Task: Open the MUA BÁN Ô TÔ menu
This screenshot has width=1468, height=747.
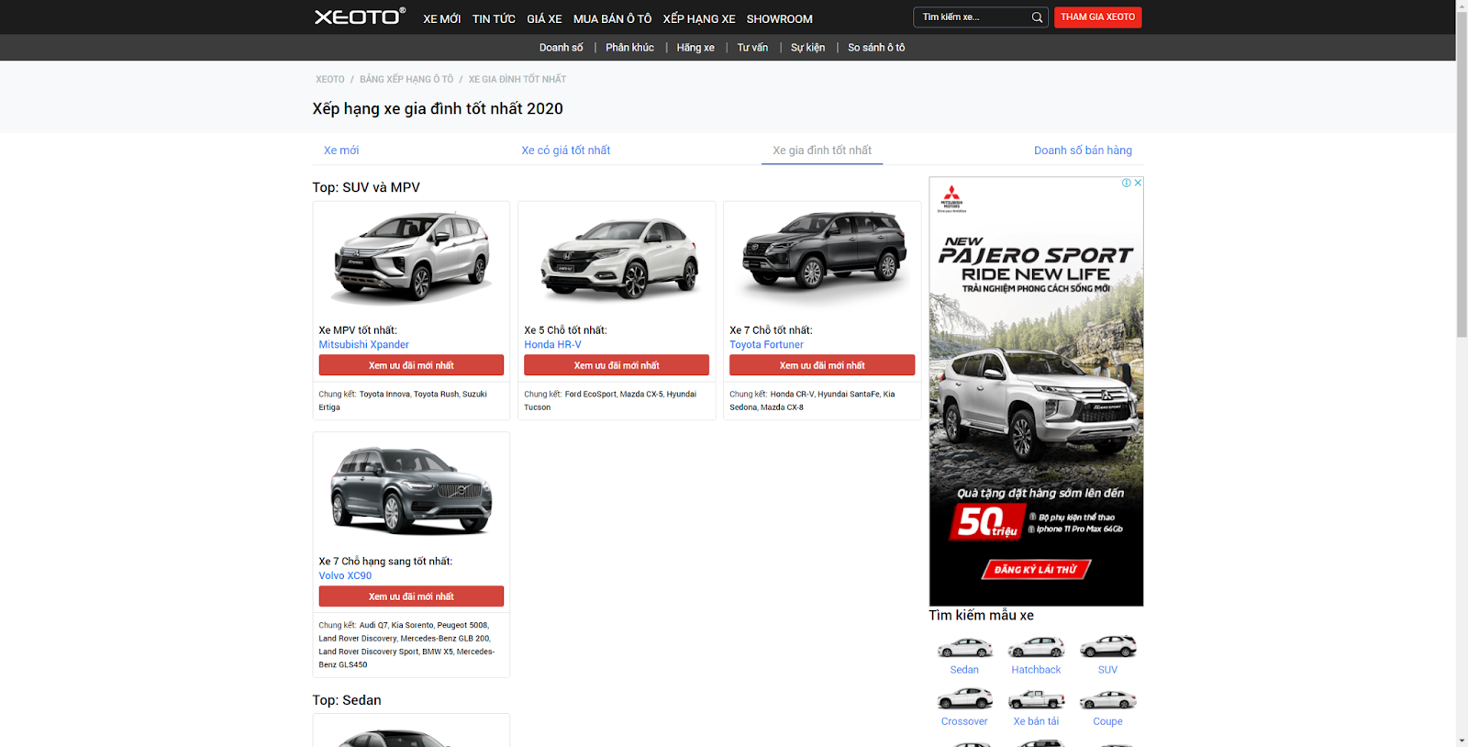Action: coord(612,18)
